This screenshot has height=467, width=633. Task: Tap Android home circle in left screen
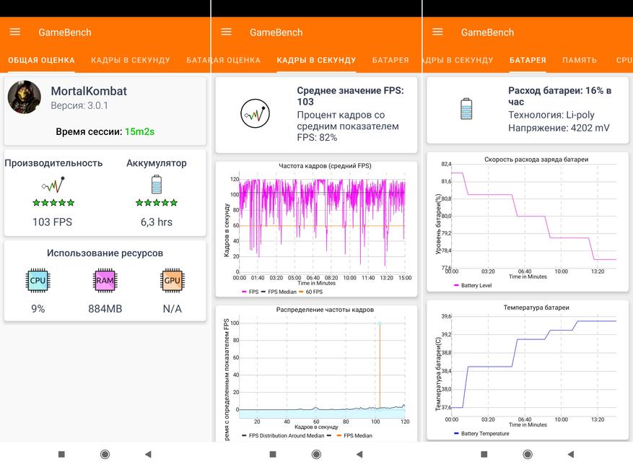[x=105, y=455]
